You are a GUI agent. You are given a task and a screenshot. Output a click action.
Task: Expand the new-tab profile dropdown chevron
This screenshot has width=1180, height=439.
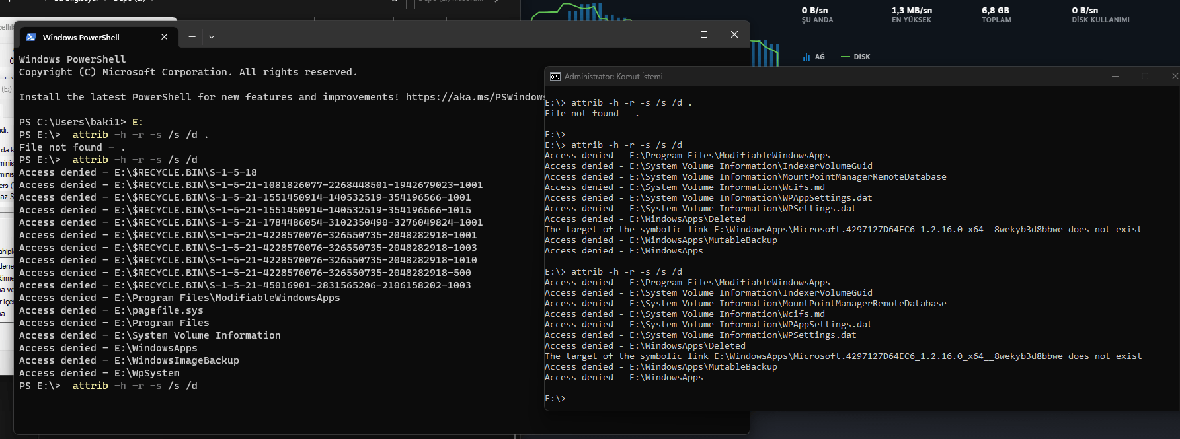click(212, 37)
